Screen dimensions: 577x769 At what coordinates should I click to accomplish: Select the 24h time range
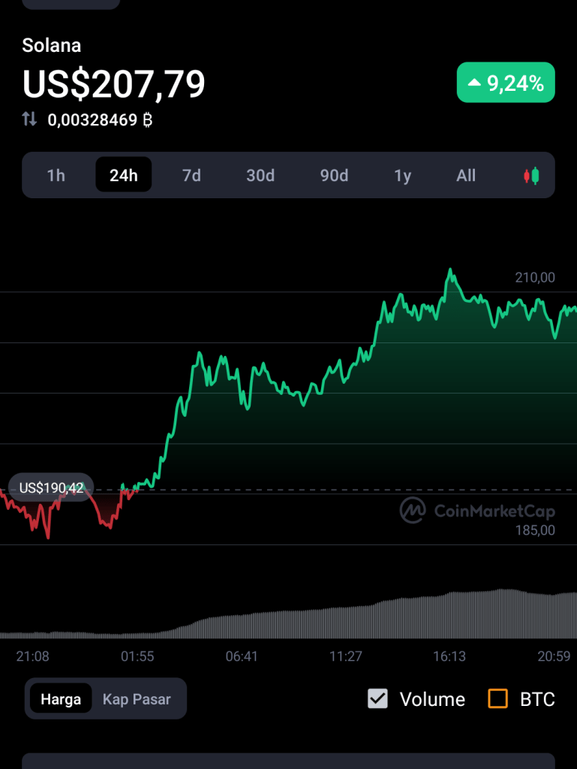pyautogui.click(x=124, y=176)
